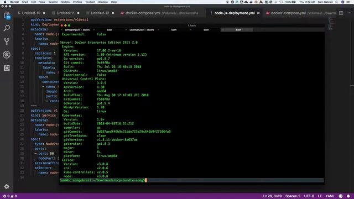
Task: Click the errors and warnings status indicator
Action: pyautogui.click(x=10, y=196)
